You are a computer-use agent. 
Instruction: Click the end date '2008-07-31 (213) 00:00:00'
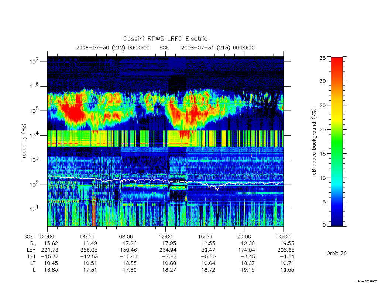pos(218,48)
